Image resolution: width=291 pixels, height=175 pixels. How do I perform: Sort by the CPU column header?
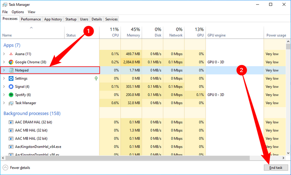[x=110, y=33]
